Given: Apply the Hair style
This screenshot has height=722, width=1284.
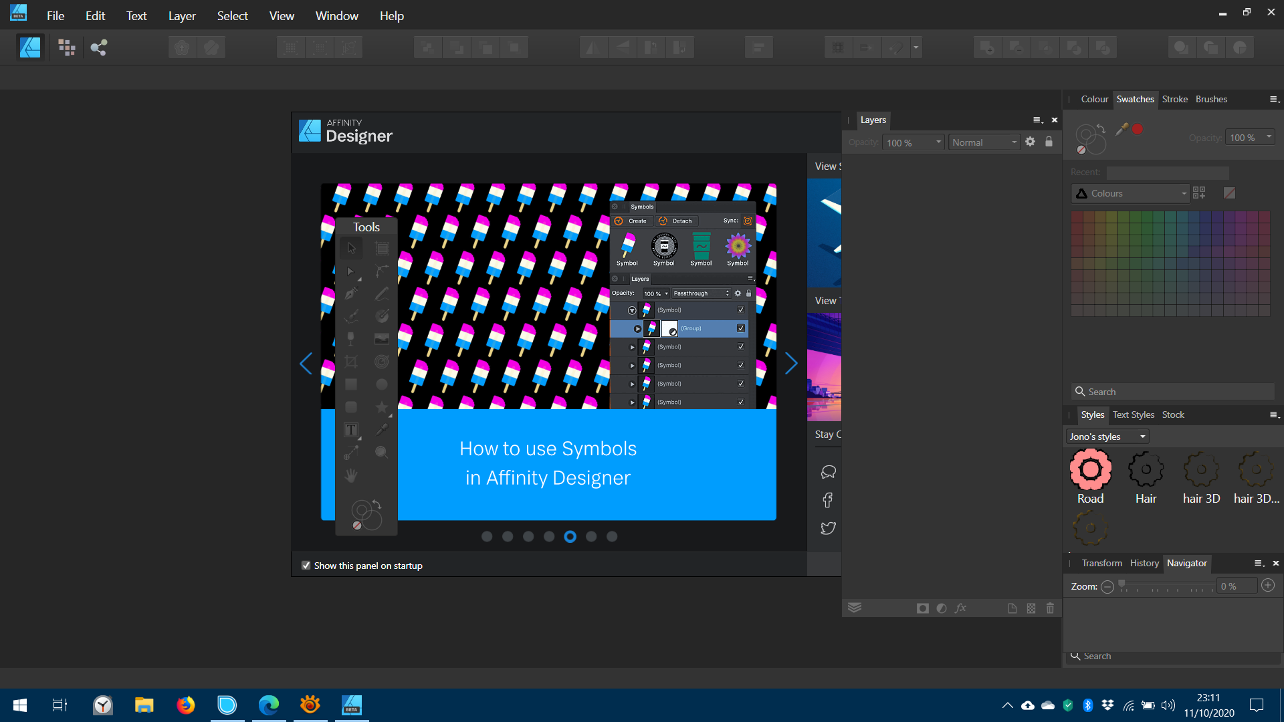Looking at the screenshot, I should (x=1146, y=477).
